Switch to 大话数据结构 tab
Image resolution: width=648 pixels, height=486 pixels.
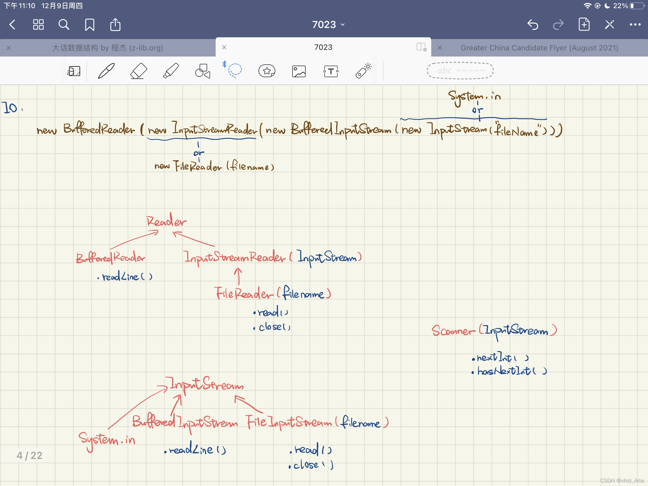pos(108,47)
